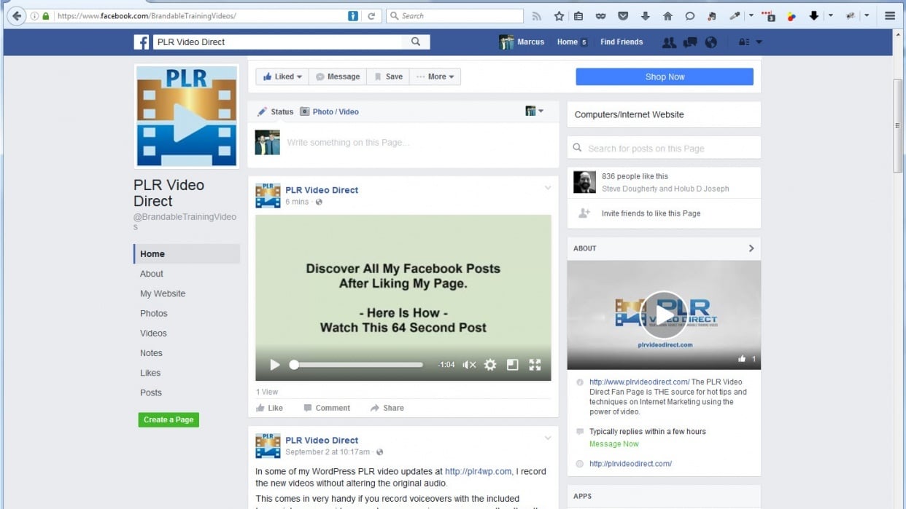The width and height of the screenshot is (906, 509).
Task: Reload the page with the refresh icon
Action: 371,16
